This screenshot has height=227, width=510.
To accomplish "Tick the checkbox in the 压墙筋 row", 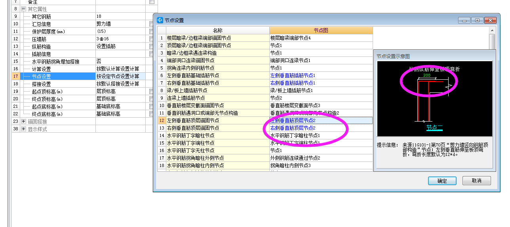I will [x=152, y=39].
